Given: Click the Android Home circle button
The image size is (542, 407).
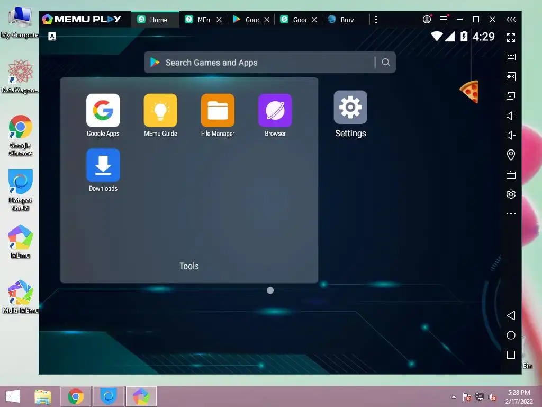Looking at the screenshot, I should [x=511, y=335].
